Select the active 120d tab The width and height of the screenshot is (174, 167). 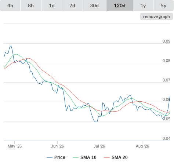coord(120,6)
